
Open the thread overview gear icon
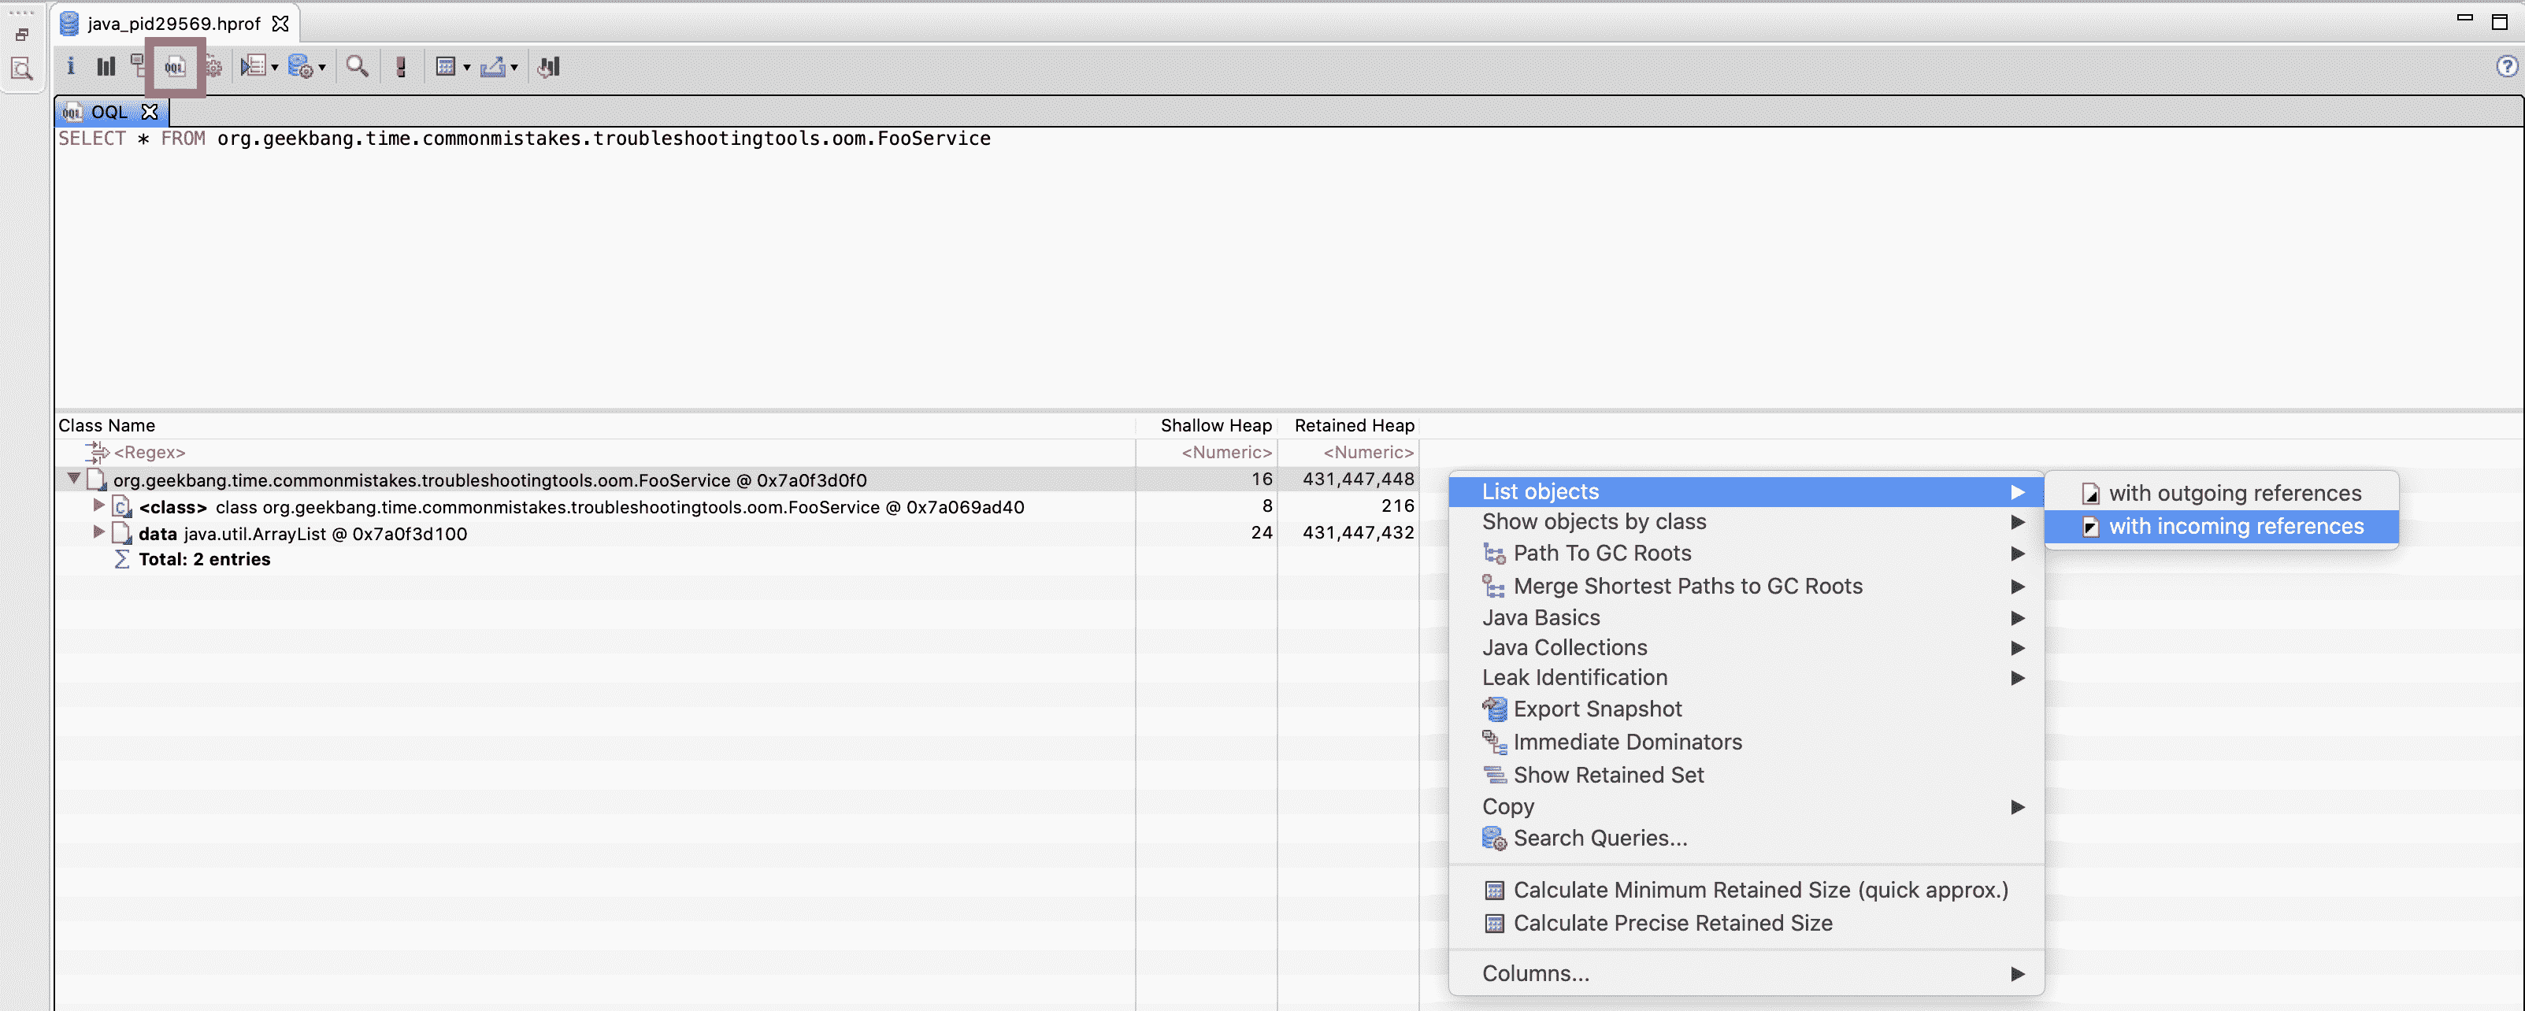coord(213,67)
